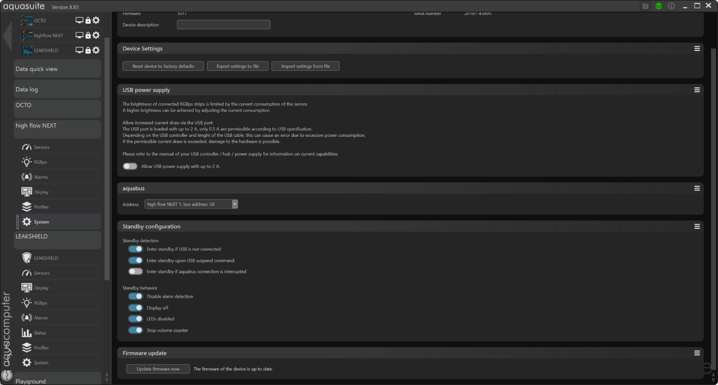
Task: Open gear settings for LEAKSHIELD device
Action: [96, 50]
